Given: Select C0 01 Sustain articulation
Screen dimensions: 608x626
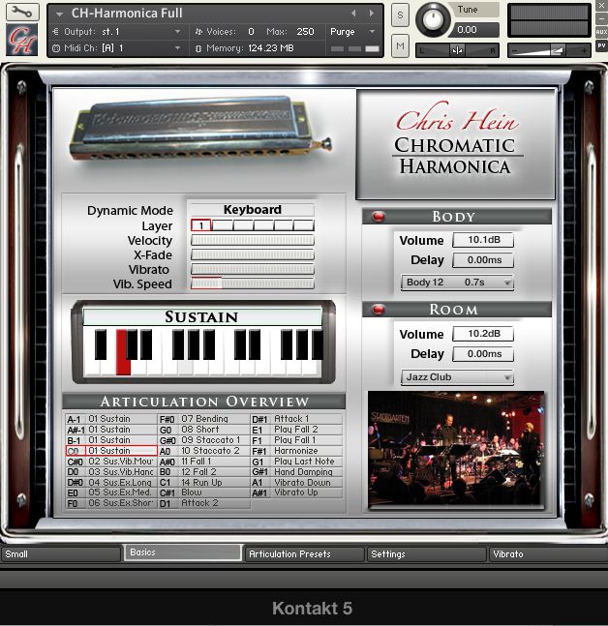Looking at the screenshot, I should point(111,451).
